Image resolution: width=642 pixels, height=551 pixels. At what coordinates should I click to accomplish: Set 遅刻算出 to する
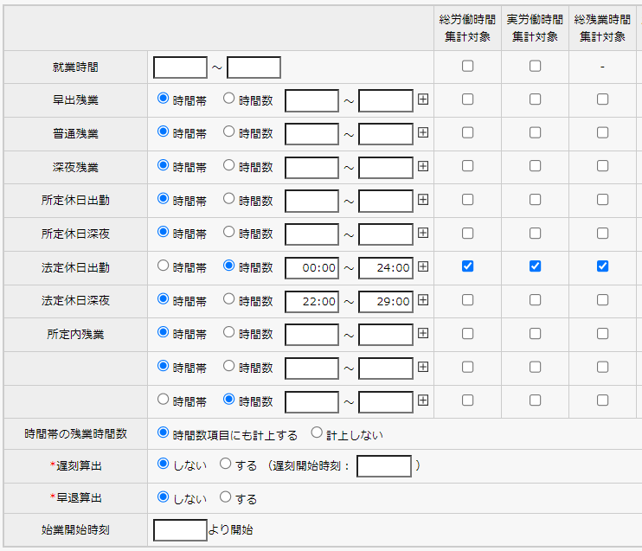tap(226, 465)
